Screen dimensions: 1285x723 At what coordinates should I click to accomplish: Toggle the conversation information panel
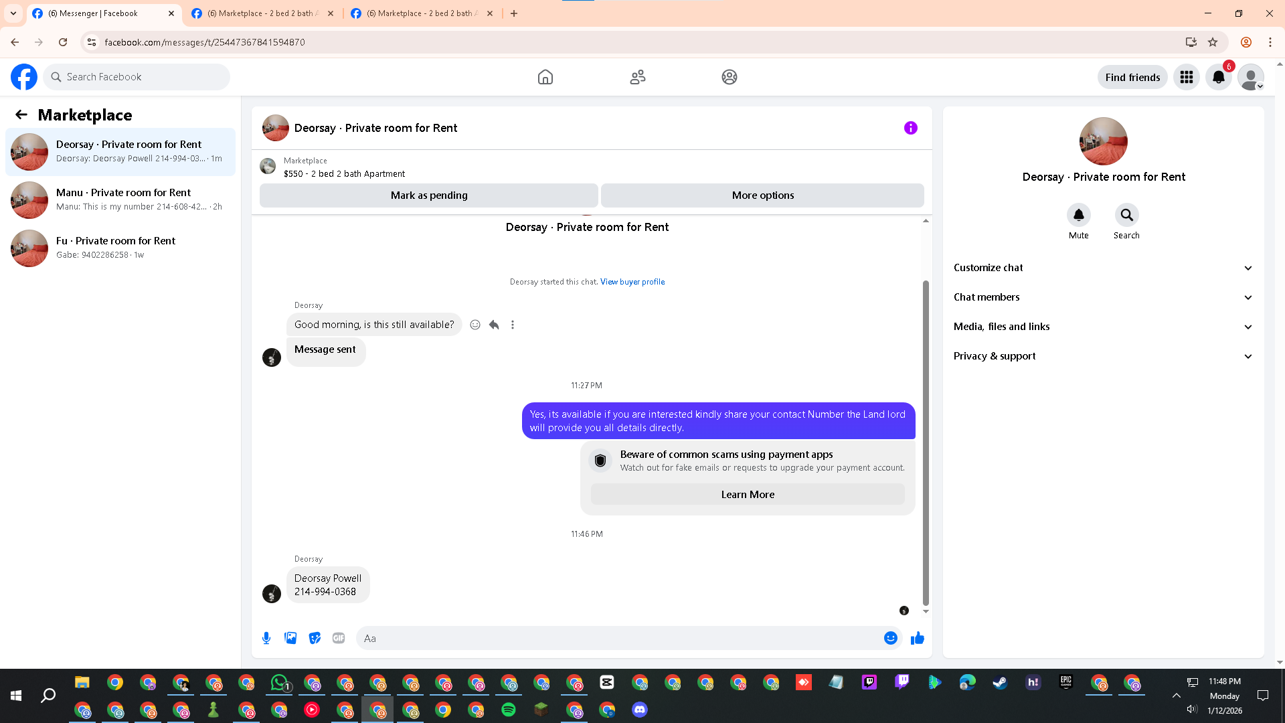[x=910, y=128]
